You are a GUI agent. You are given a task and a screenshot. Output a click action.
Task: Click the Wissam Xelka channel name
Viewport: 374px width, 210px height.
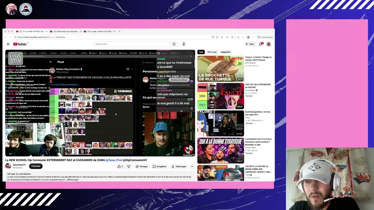(x=250, y=148)
